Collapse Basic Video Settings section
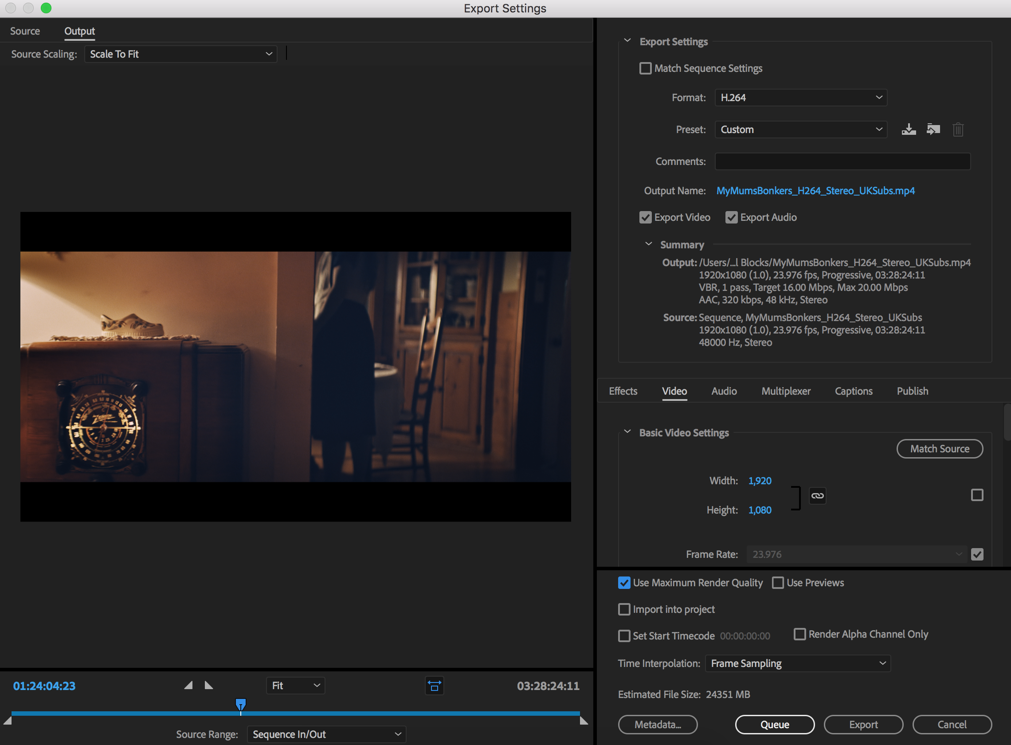 pos(627,431)
